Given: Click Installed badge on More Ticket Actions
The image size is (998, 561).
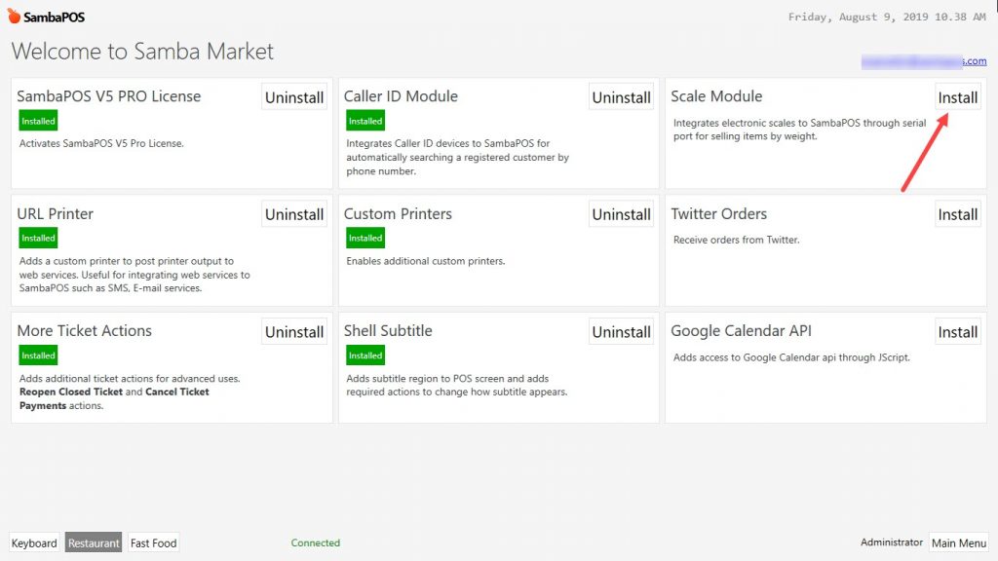Looking at the screenshot, I should click(38, 355).
